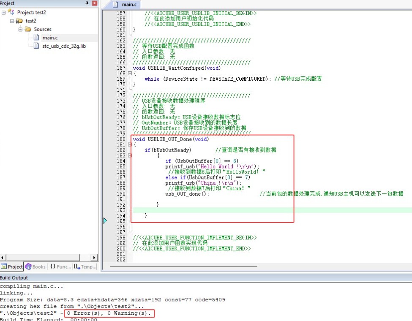Open the Functions tab
The image size is (412, 321).
60,267
